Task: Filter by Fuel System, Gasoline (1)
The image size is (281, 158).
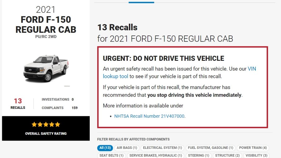Action: tap(210, 148)
